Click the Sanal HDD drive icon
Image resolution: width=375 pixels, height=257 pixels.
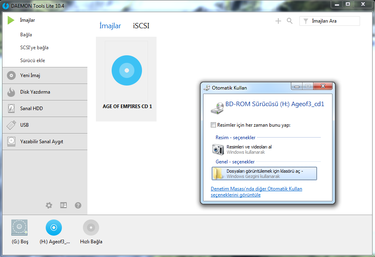(x=11, y=109)
